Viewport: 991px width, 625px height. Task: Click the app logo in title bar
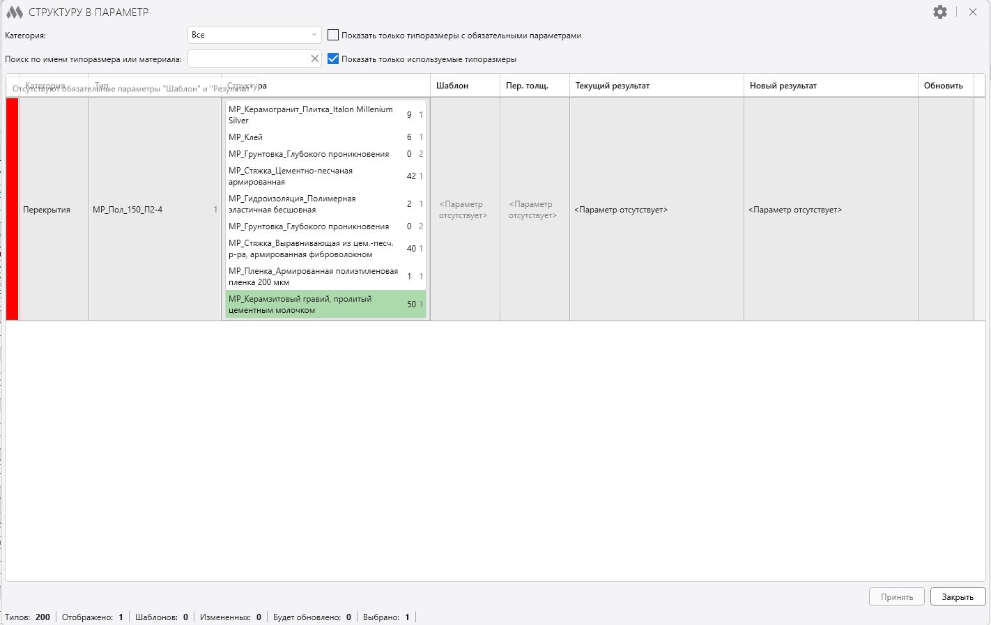[14, 12]
